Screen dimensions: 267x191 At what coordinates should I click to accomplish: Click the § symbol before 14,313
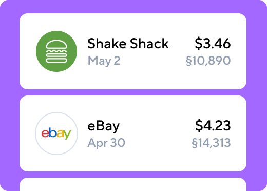click(194, 143)
